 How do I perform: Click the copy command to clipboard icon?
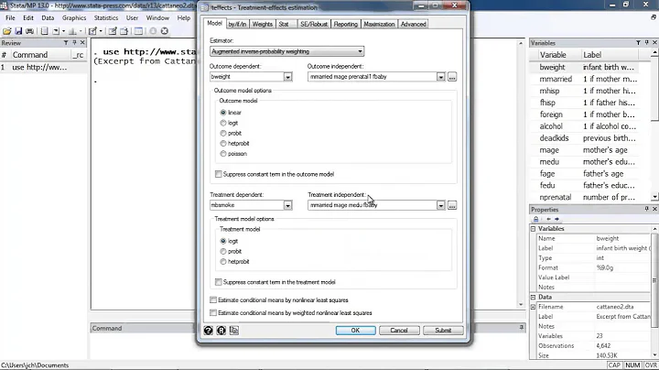(234, 331)
